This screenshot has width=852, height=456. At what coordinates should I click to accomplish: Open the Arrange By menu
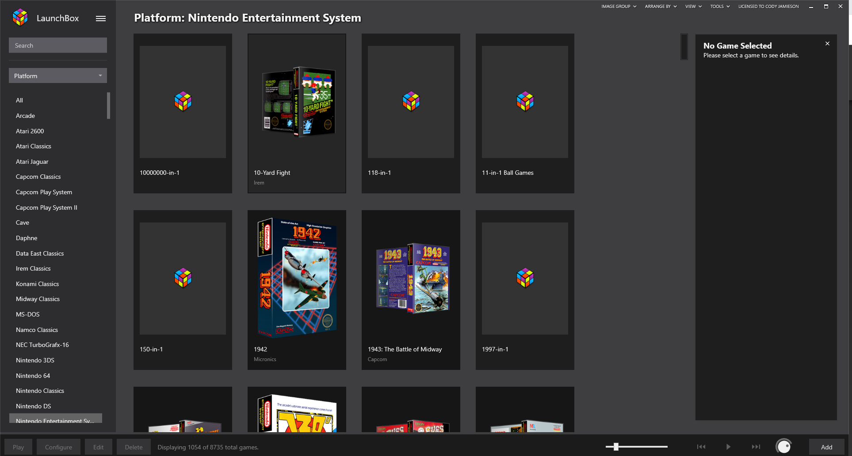coord(661,7)
